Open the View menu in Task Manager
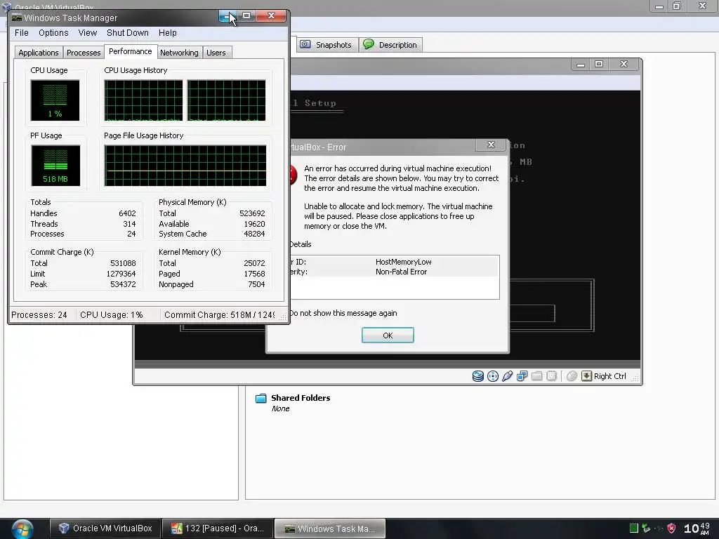719x539 pixels. click(87, 33)
